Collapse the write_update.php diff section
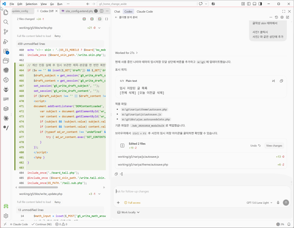The image size is (294, 228). [99, 194]
